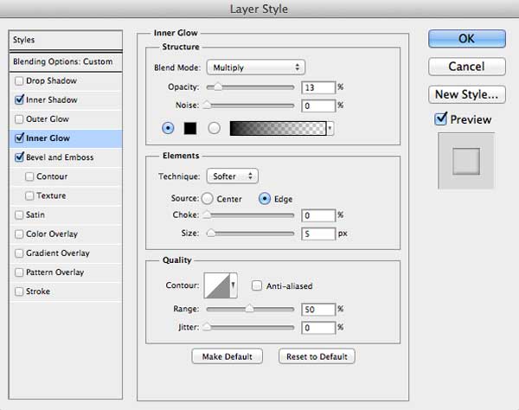Click the Size value input field

pos(318,234)
